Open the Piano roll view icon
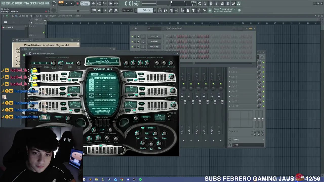The width and height of the screenshot is (324, 182). (x=166, y=10)
